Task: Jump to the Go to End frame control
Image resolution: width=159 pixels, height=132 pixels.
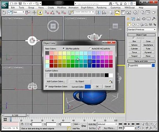Action: pos(138,124)
